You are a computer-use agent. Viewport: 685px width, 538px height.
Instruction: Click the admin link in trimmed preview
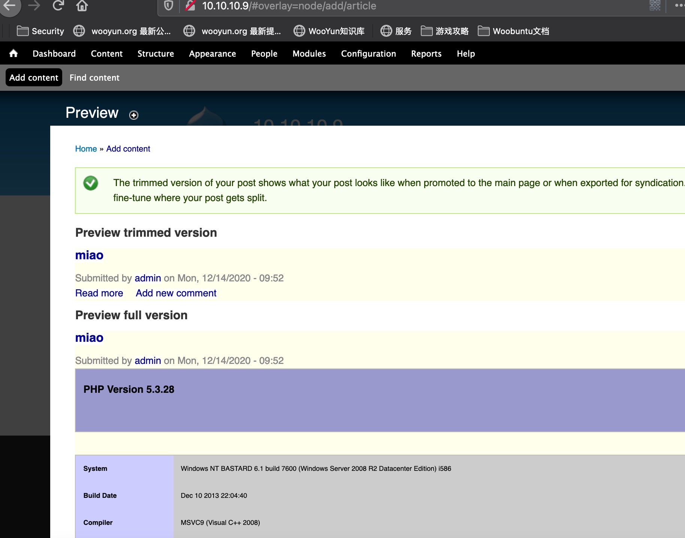[148, 278]
